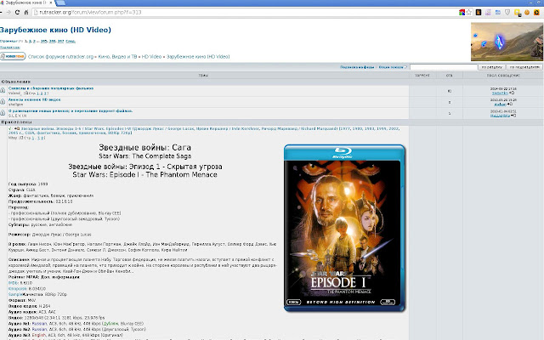This screenshot has width=544, height=340.
Task: Expand the search options dropdown arrow
Action: [405, 67]
